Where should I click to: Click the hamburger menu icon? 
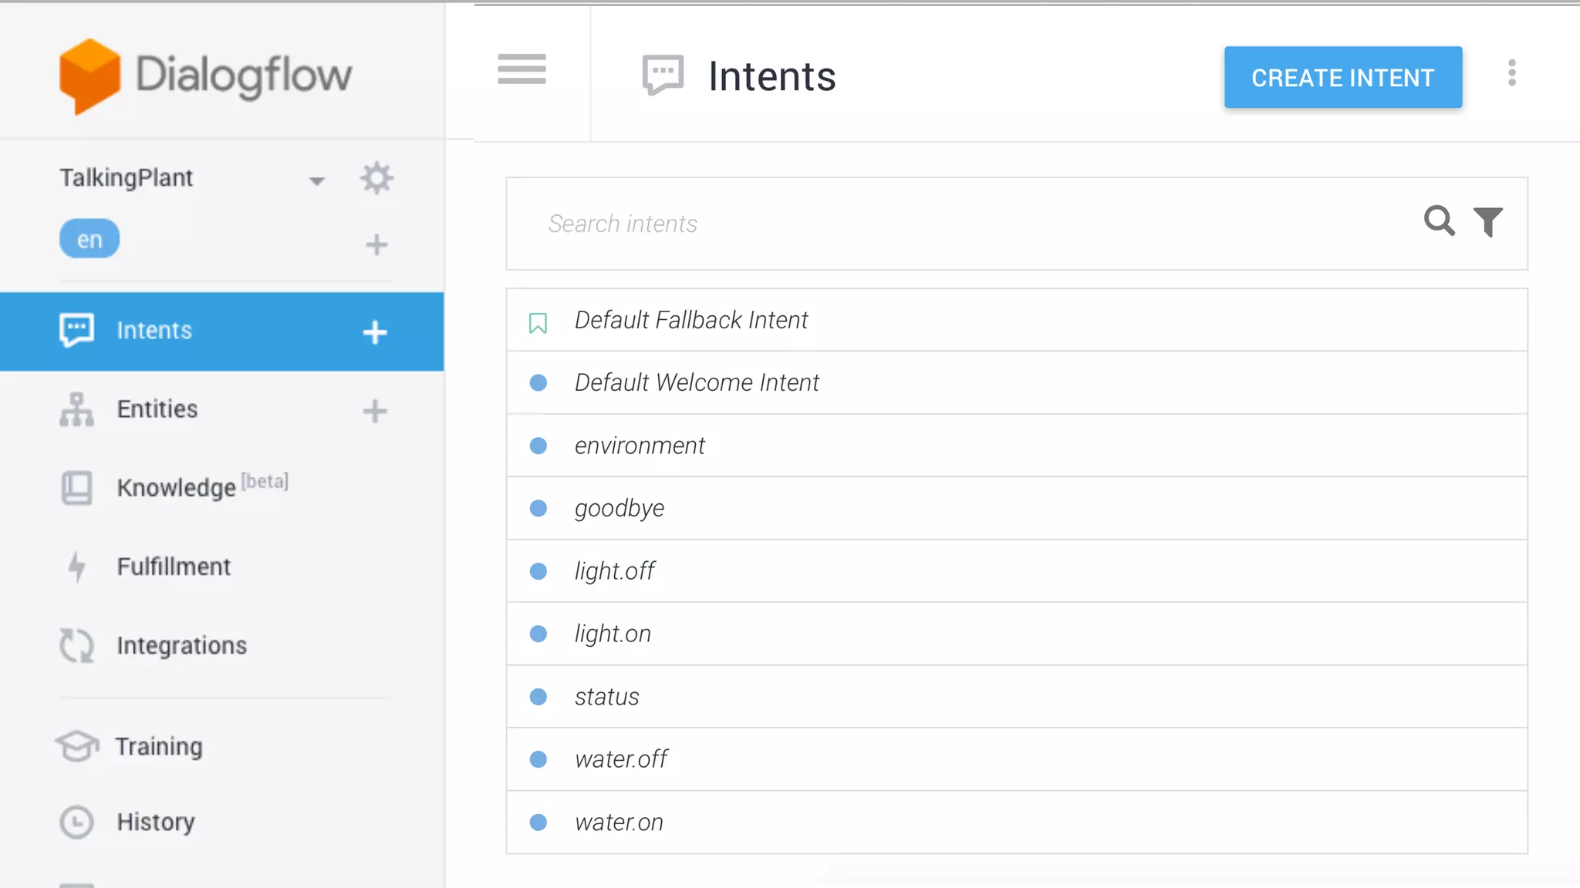tap(522, 69)
